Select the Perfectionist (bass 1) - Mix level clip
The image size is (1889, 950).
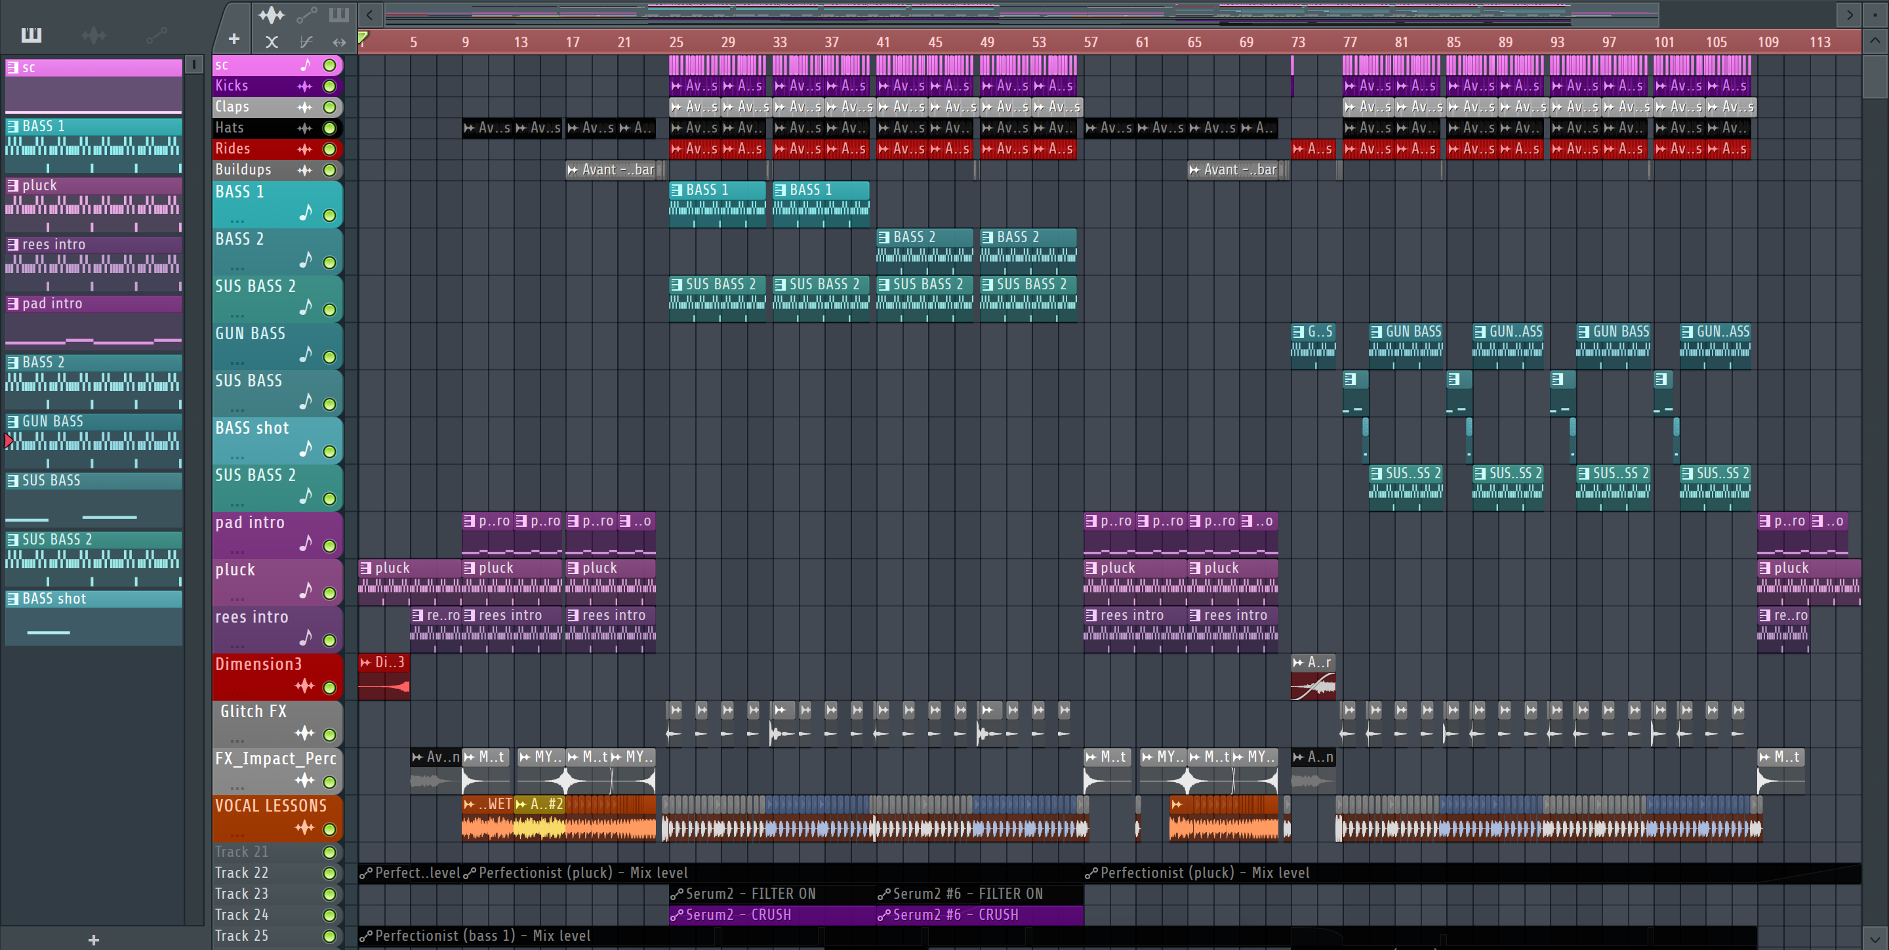pyautogui.click(x=1057, y=936)
